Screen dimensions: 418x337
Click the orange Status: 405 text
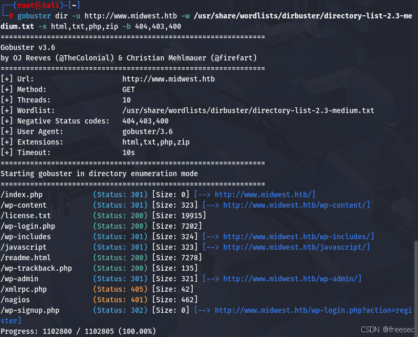click(x=120, y=289)
